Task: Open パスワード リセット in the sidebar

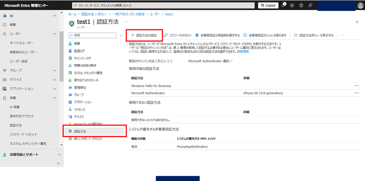Action: pos(23,134)
